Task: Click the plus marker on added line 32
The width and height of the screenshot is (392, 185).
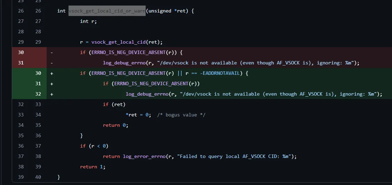Action: [x=52, y=94]
